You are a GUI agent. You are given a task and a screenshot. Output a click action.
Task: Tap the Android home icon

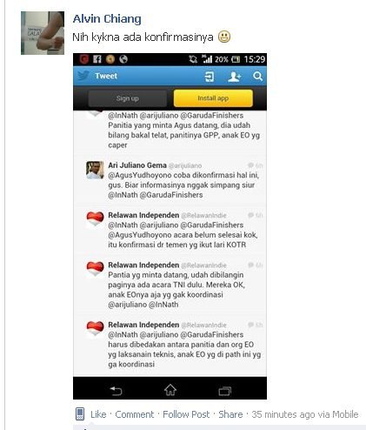tap(170, 390)
